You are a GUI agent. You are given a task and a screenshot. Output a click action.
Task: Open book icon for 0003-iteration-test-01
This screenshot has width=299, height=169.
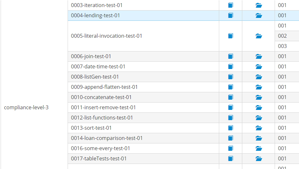point(230,5)
